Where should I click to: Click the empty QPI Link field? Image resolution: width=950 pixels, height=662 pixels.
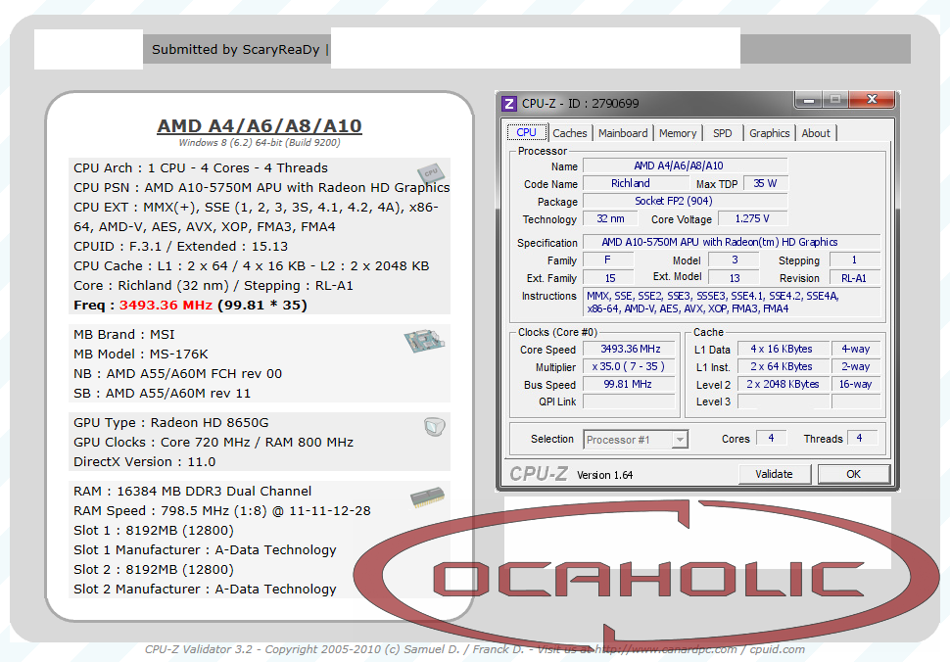(630, 402)
